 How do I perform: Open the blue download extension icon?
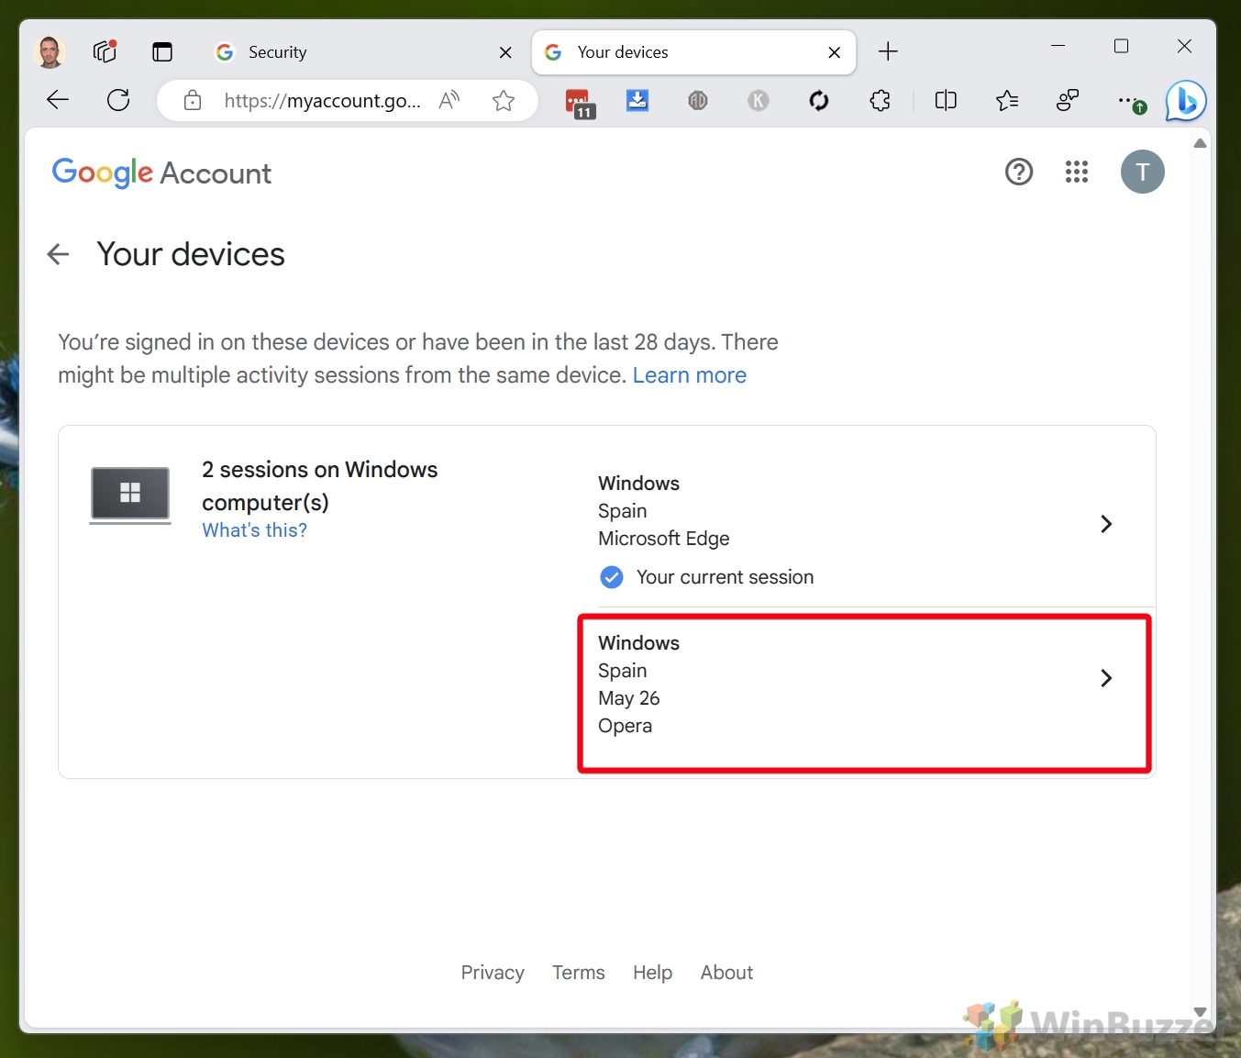click(637, 100)
